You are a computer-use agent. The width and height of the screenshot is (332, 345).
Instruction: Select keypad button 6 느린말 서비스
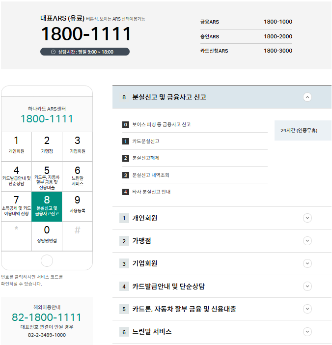point(78,177)
